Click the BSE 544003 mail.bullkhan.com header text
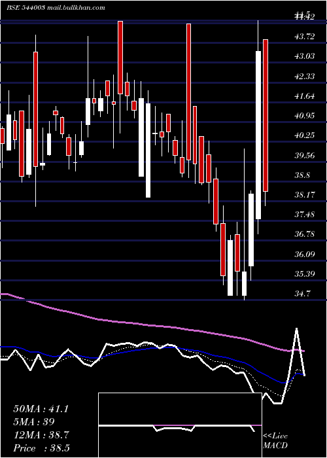 [x=56, y=8]
